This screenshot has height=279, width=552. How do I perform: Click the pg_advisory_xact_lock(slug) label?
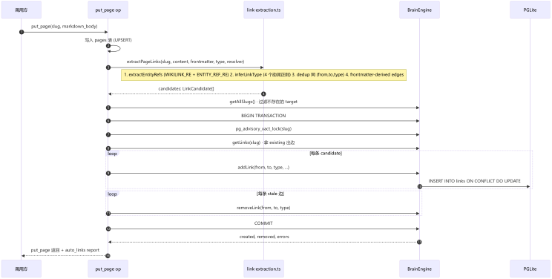point(263,129)
